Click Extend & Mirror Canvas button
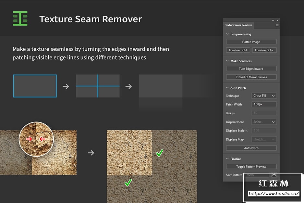Screen dimensions: 304x203 [x=251, y=77]
